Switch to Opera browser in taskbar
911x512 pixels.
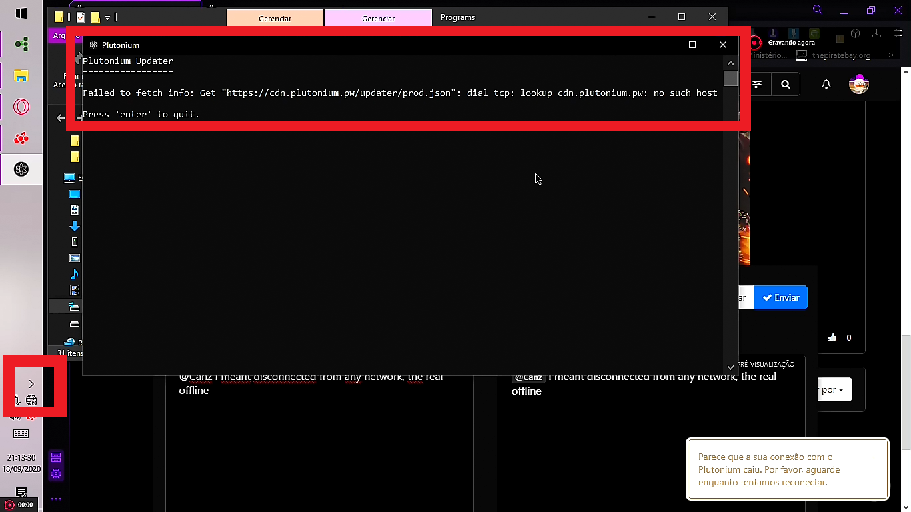click(x=21, y=107)
